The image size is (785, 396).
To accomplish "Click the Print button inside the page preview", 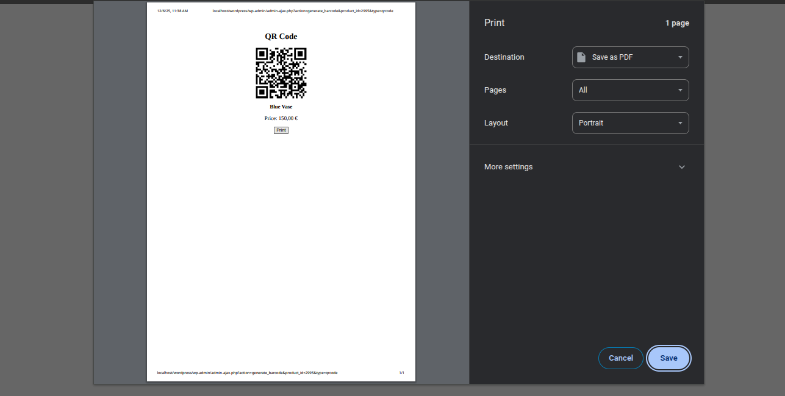I will (x=281, y=130).
